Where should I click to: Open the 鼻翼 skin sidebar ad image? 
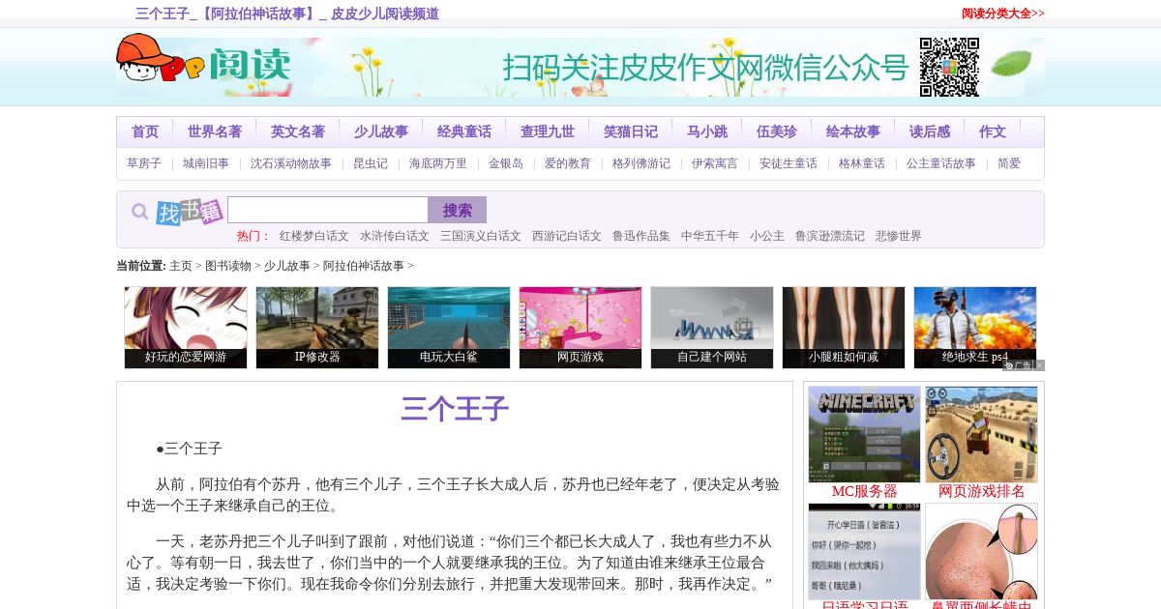point(981,551)
